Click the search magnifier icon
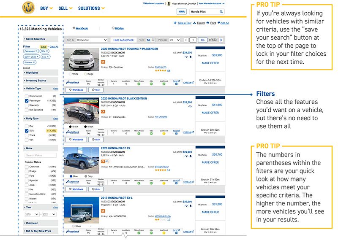The image size is (338, 240). 221,12
